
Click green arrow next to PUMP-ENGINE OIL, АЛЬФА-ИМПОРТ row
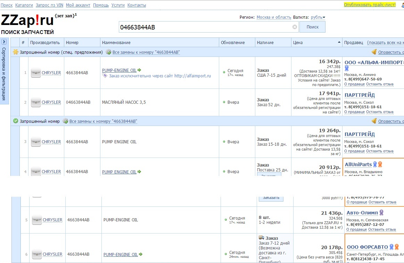139,70
